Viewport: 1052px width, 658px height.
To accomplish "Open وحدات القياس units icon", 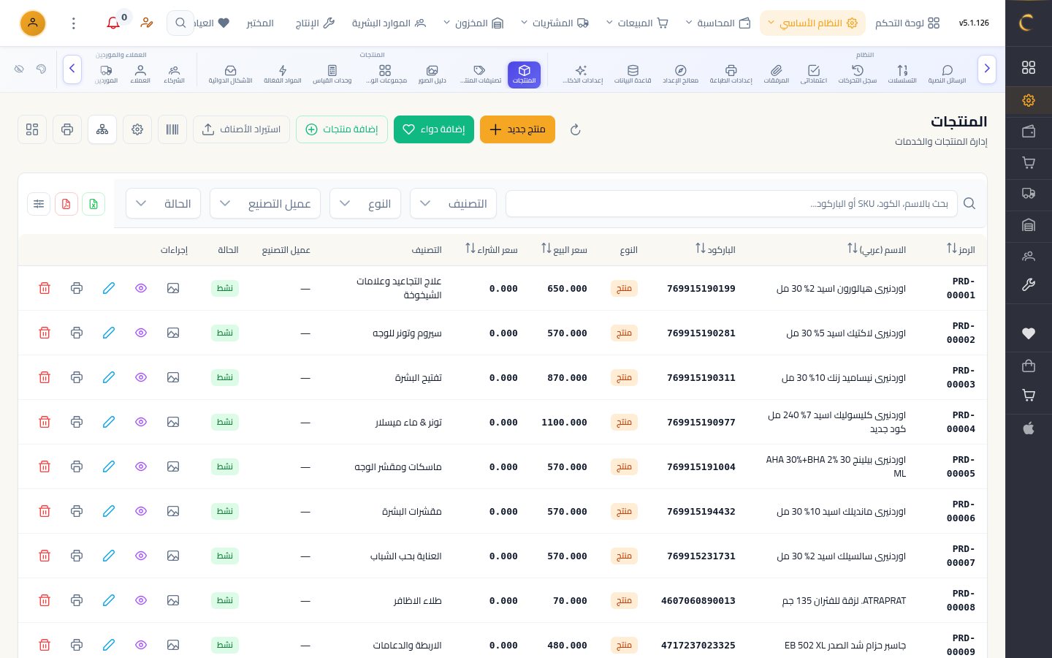I will tap(332, 75).
